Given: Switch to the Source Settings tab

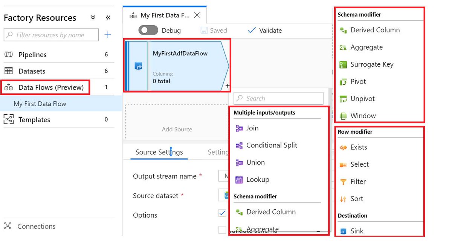Looking at the screenshot, I should pyautogui.click(x=159, y=152).
